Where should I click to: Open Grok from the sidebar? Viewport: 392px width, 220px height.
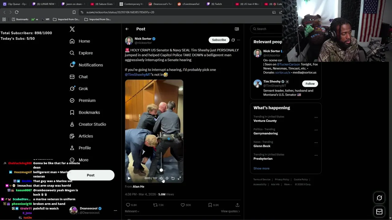[x=79, y=89]
